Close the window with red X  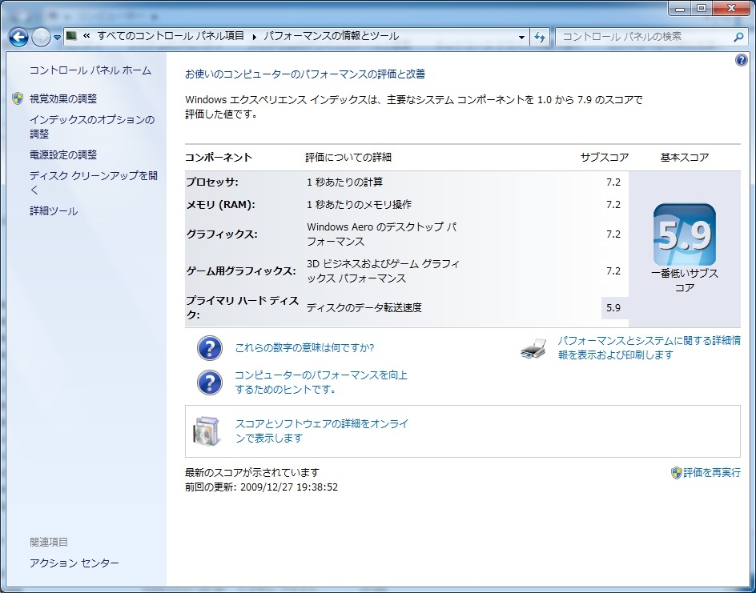tap(731, 8)
